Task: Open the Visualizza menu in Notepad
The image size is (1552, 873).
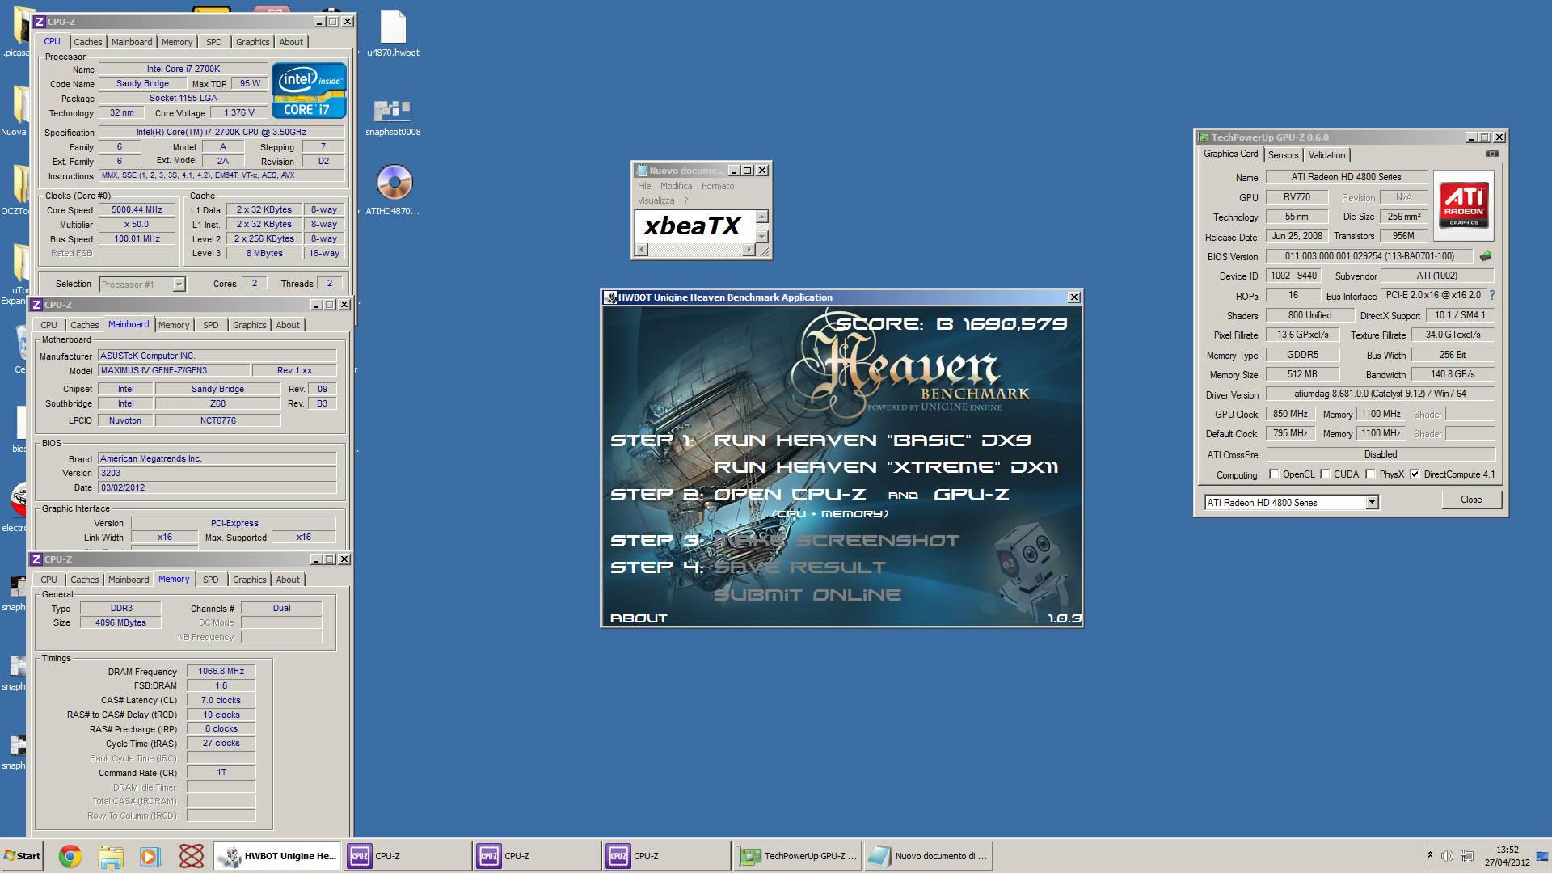Action: click(x=656, y=200)
